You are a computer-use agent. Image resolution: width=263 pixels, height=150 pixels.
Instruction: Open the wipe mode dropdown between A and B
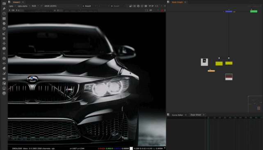coord(104,6)
